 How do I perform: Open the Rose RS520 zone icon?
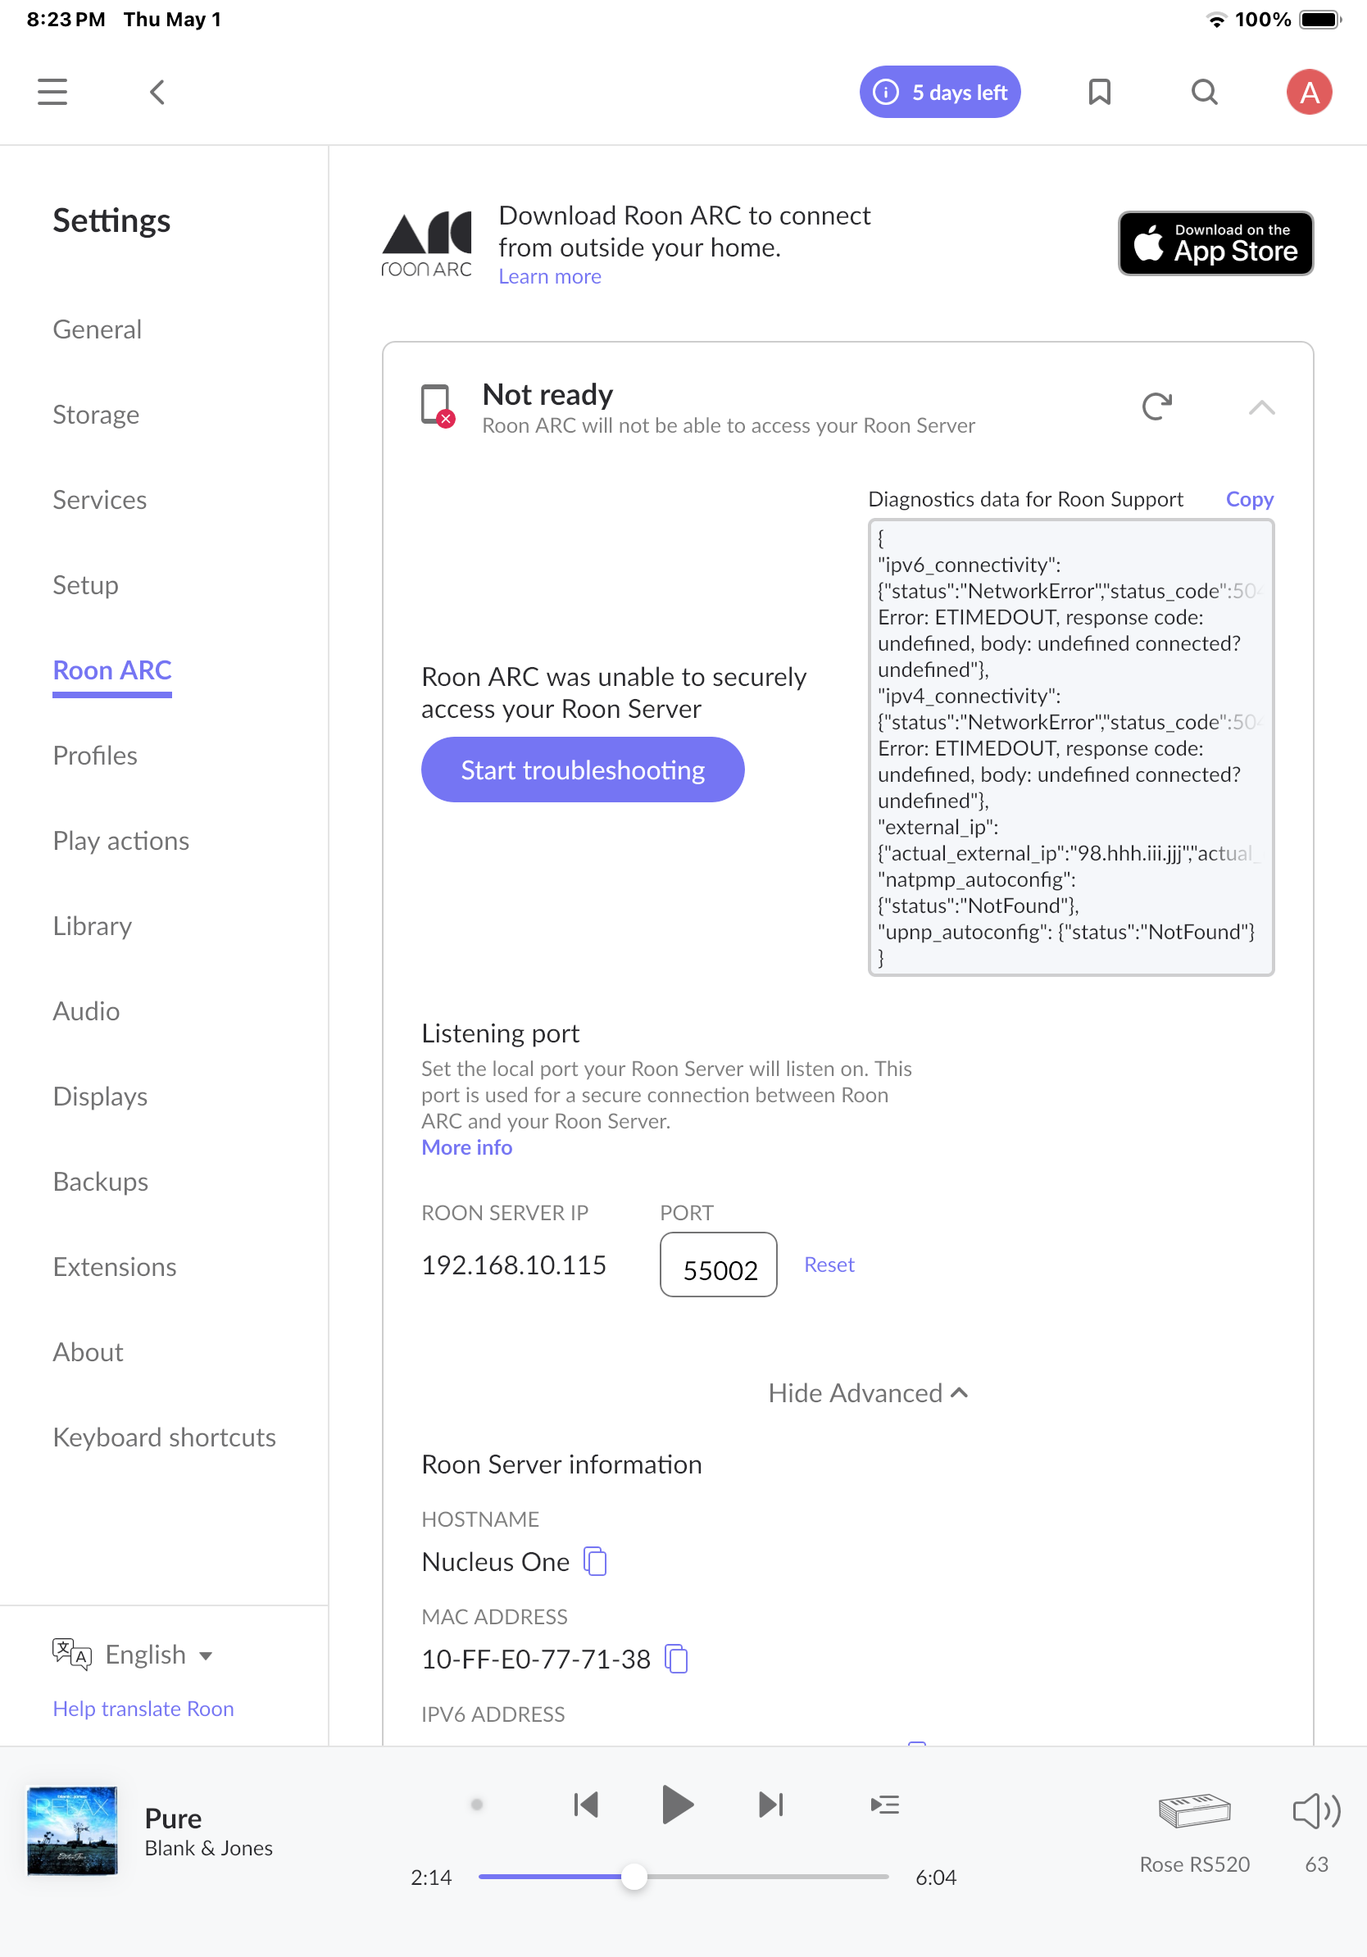point(1194,1810)
